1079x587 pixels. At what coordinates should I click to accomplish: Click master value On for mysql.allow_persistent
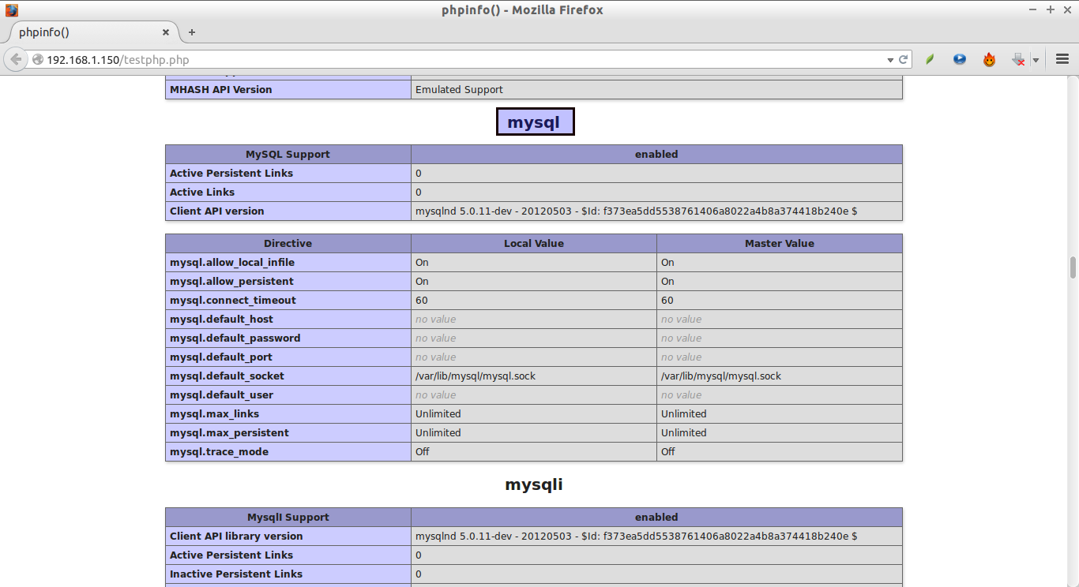point(667,282)
